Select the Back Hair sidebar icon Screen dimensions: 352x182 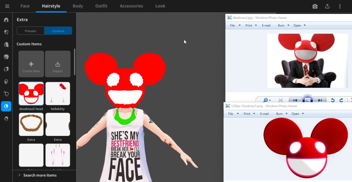(6, 45)
